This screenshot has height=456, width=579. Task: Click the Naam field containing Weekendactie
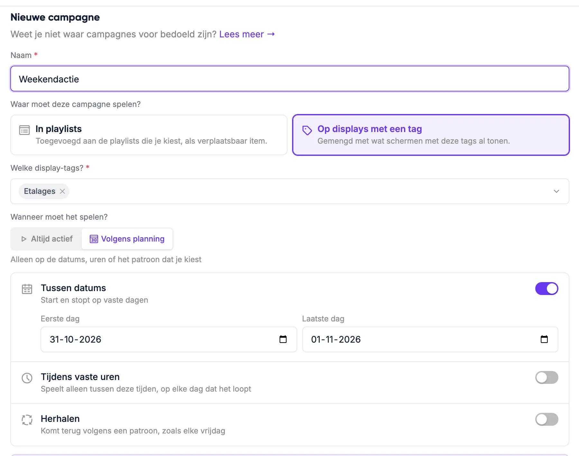tap(290, 79)
